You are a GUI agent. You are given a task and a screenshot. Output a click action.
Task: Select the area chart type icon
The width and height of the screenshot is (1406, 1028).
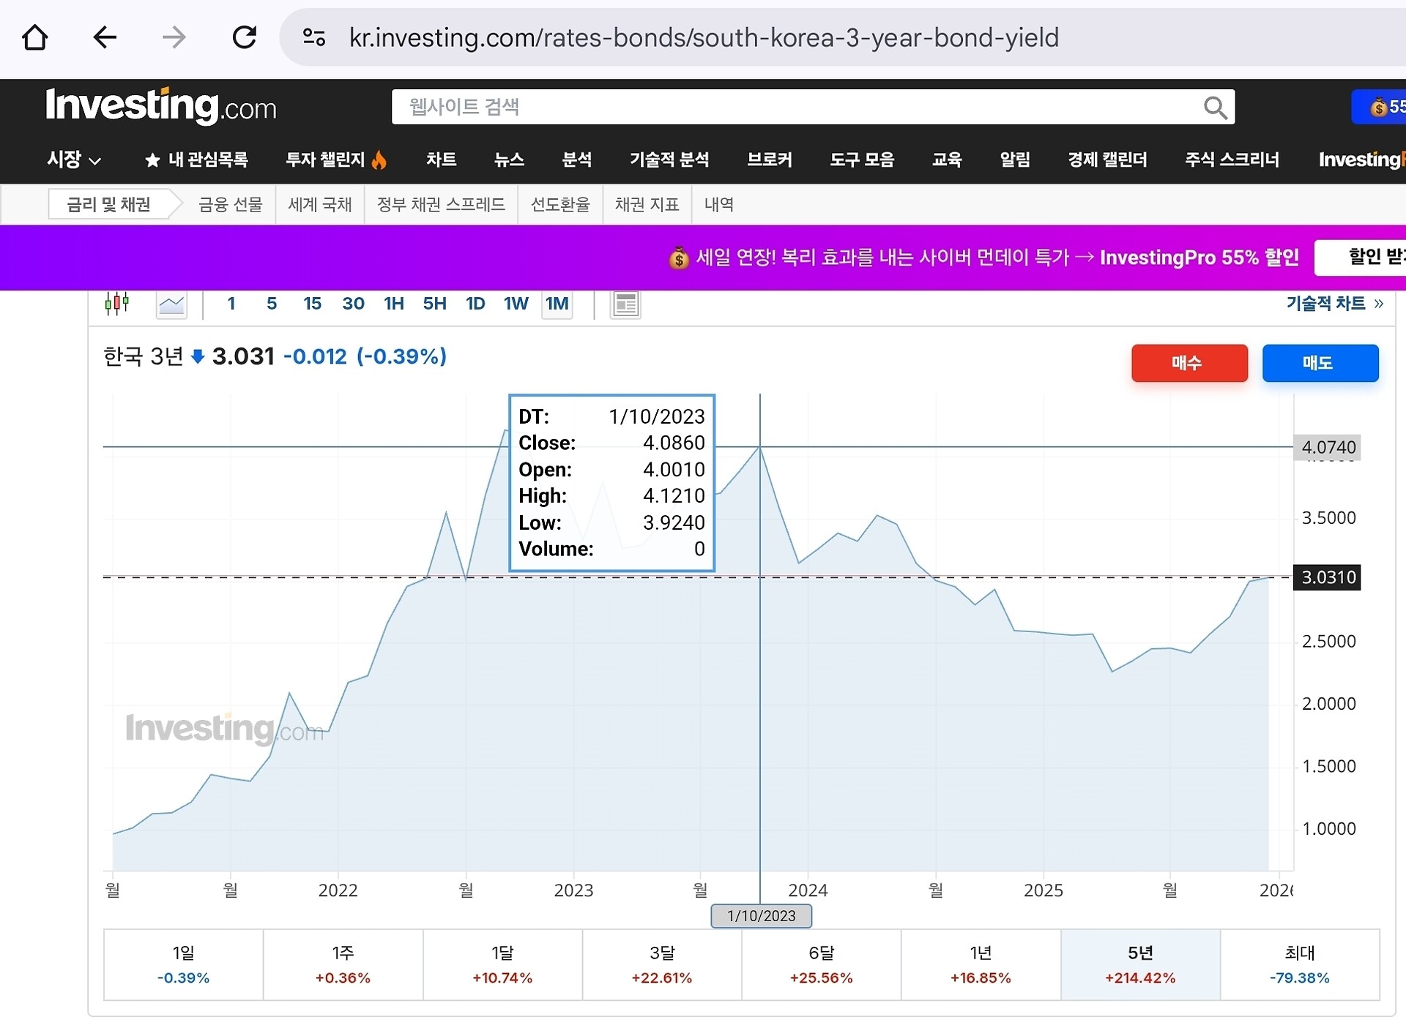(x=171, y=304)
